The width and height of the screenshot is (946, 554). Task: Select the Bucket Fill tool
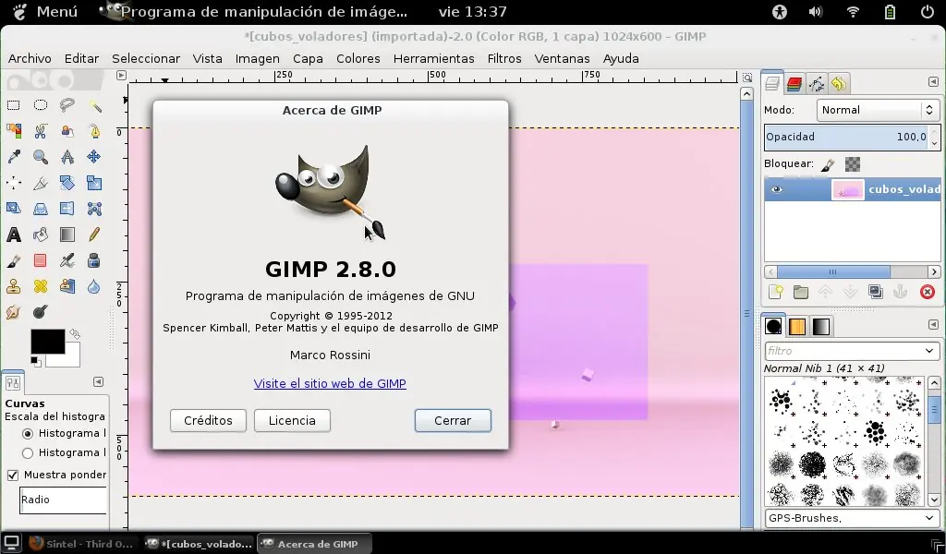click(x=41, y=235)
